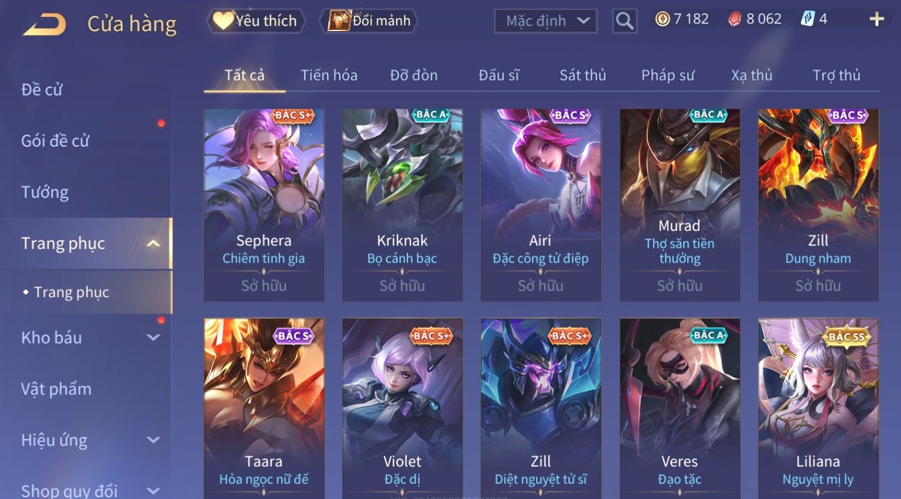Image resolution: width=901 pixels, height=499 pixels.
Task: Open the Mặc định sort dropdown
Action: pos(546,21)
